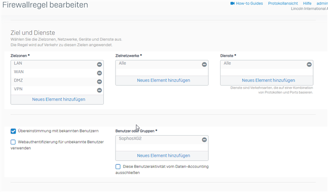This screenshot has height=192, width=328.
Task: Remove LAN from Zielzonen list
Action: [100, 65]
